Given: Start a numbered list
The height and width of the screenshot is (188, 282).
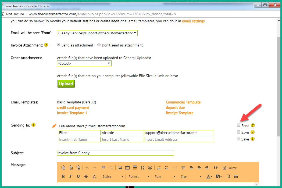Looking at the screenshot, I should pos(159,168).
